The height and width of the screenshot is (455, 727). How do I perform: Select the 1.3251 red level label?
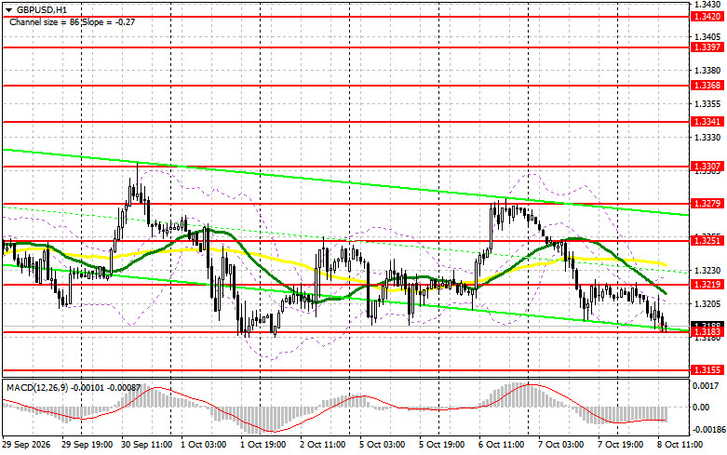click(x=707, y=240)
